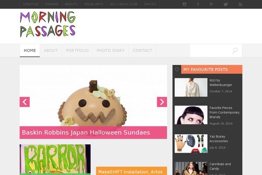Open the Beauty category
This screenshot has height=175, width=262.
coord(71,4)
